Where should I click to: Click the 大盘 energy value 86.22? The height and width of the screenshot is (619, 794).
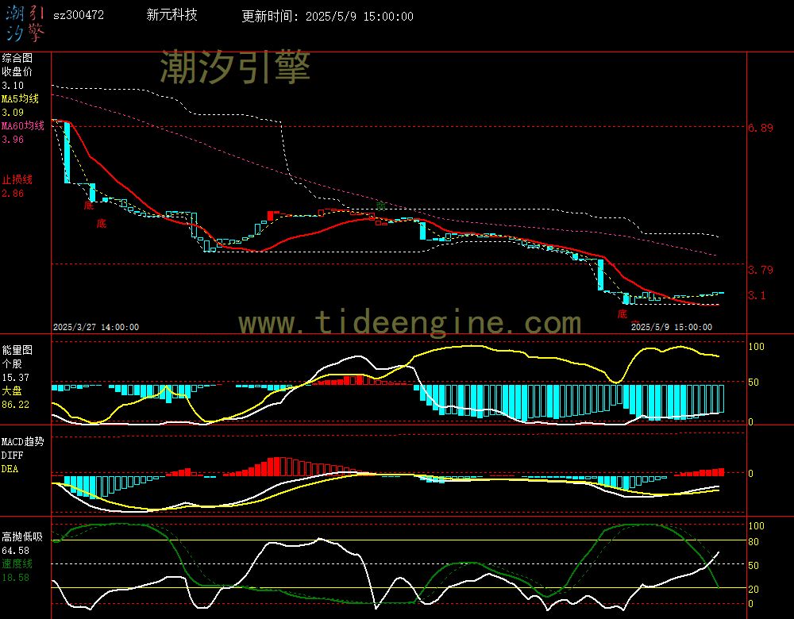click(15, 405)
